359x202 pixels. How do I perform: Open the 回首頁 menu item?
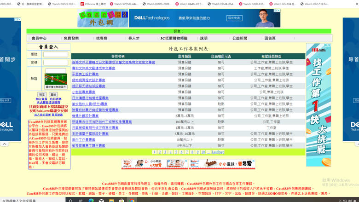270,38
